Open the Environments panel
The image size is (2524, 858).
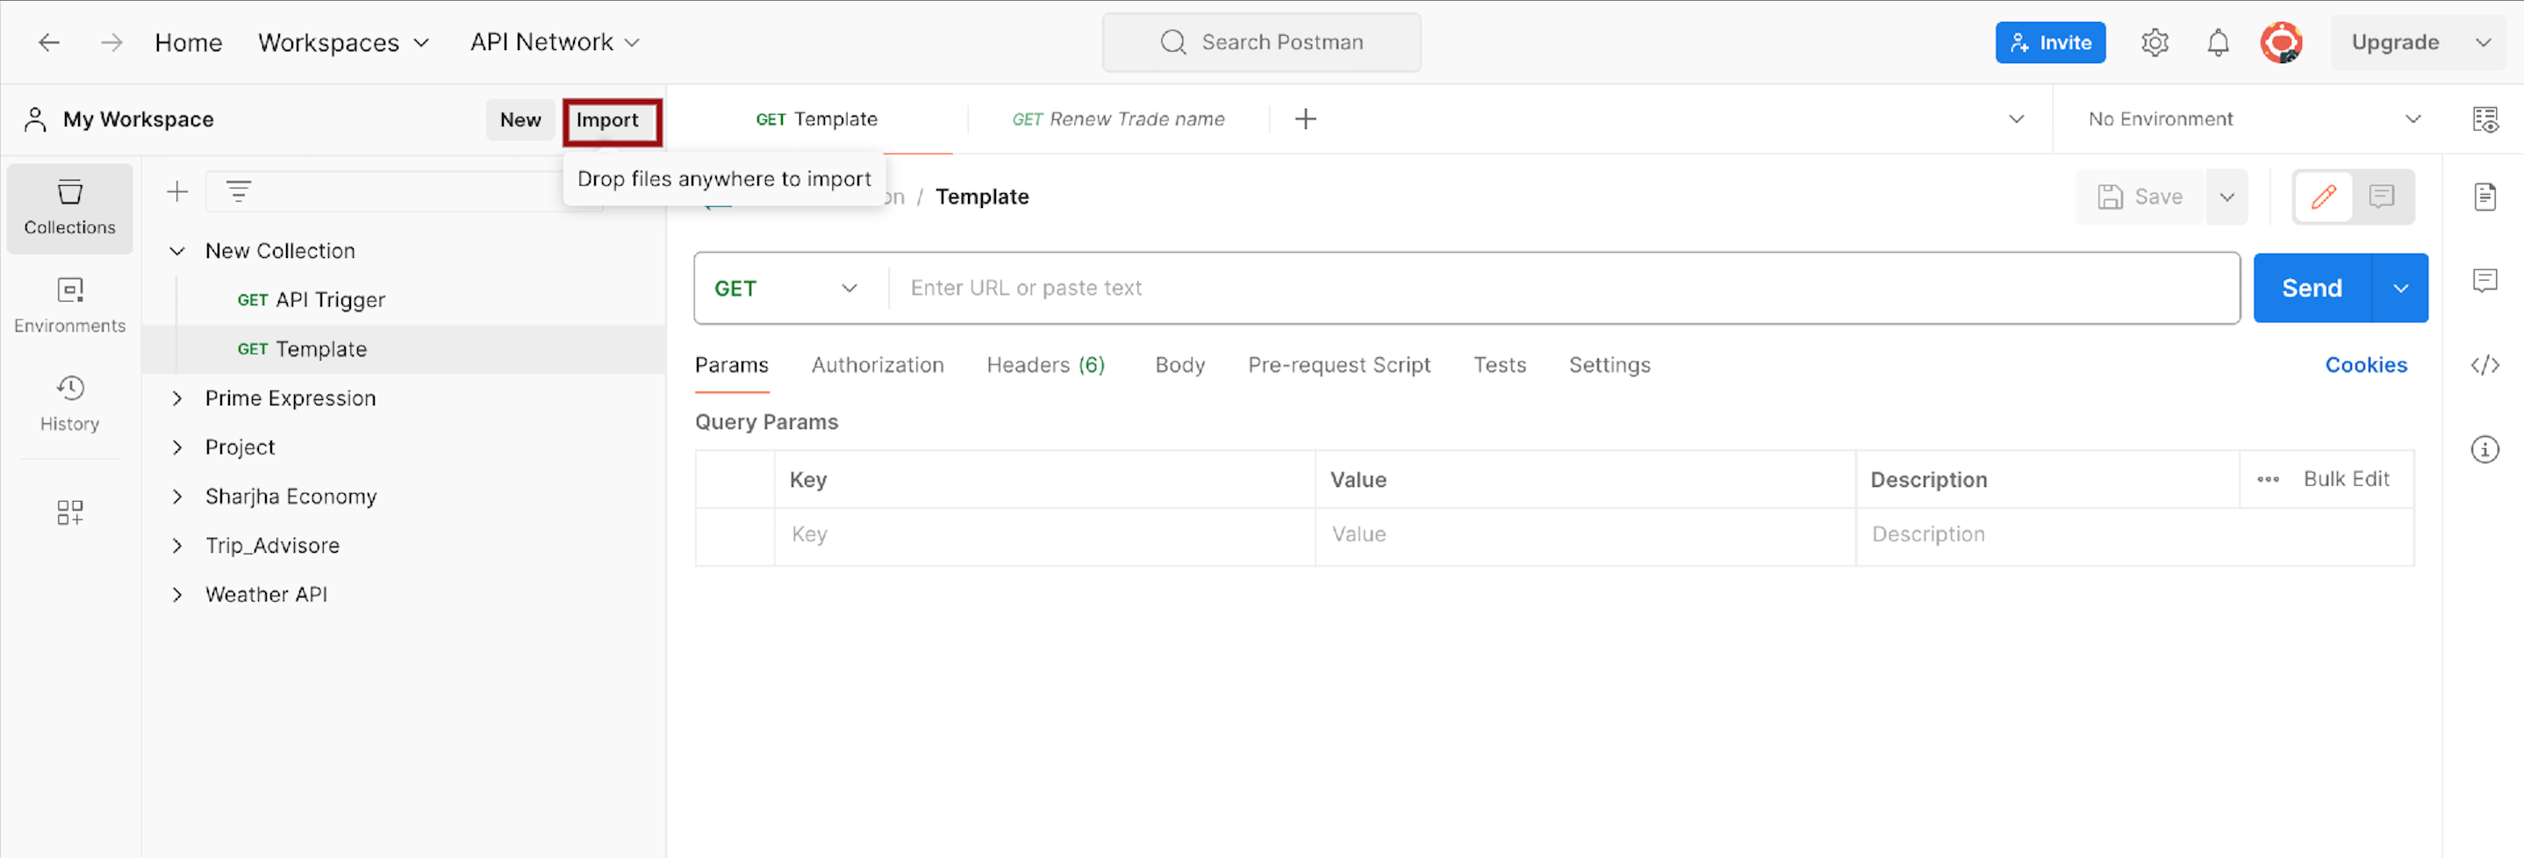click(69, 304)
